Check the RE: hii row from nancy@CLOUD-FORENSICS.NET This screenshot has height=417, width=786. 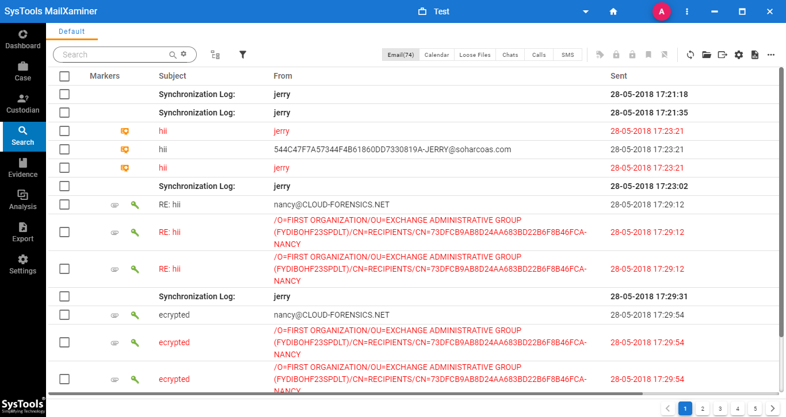tap(64, 204)
